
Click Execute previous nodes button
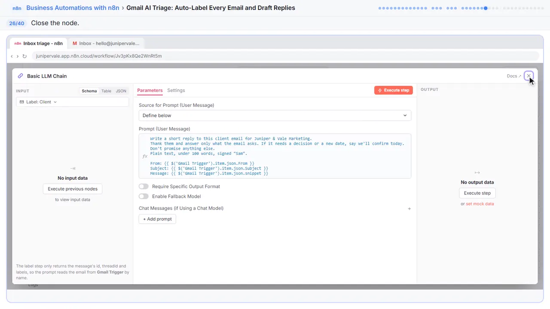73,189
